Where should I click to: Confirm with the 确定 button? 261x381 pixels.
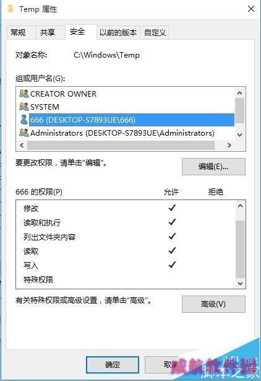click(113, 365)
